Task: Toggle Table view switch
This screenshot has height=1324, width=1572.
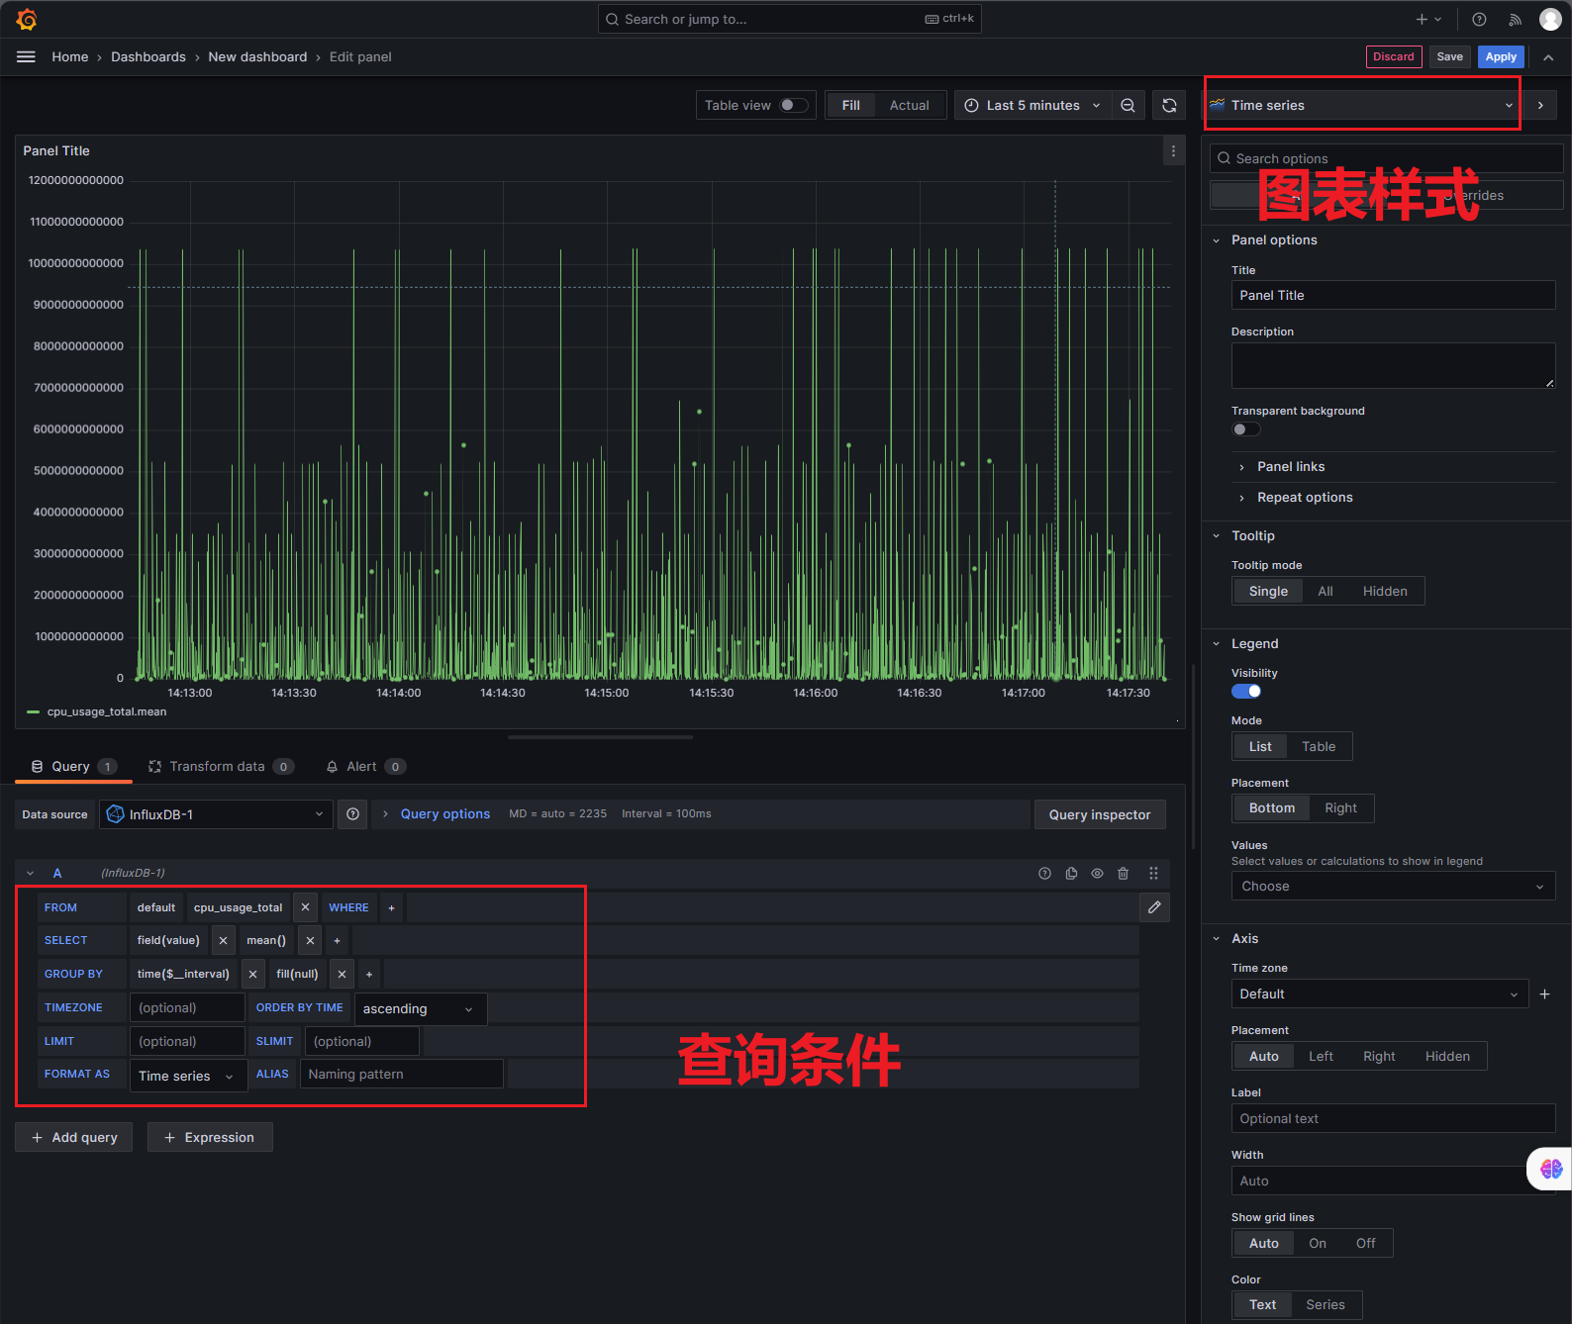Action: (793, 105)
